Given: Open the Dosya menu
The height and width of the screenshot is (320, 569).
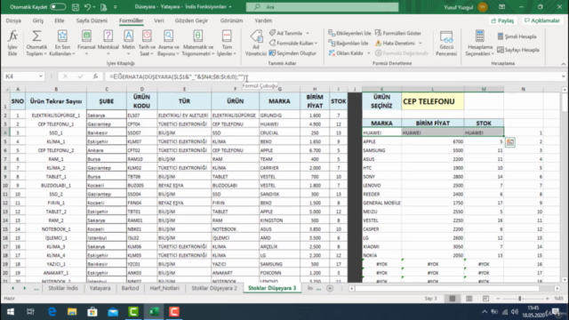Looking at the screenshot, I should click(x=13, y=20).
